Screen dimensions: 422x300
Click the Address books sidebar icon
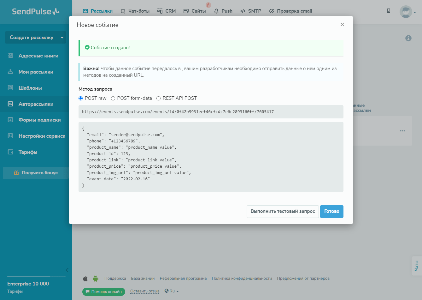pos(10,56)
